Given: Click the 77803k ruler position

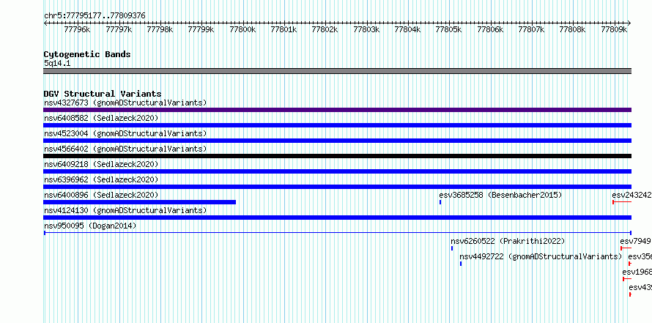Looking at the screenshot, I should 366,29.
